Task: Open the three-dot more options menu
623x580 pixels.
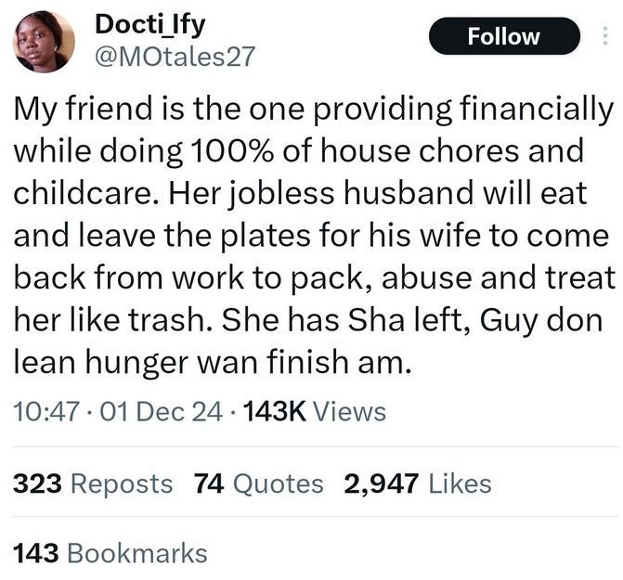Action: [606, 36]
